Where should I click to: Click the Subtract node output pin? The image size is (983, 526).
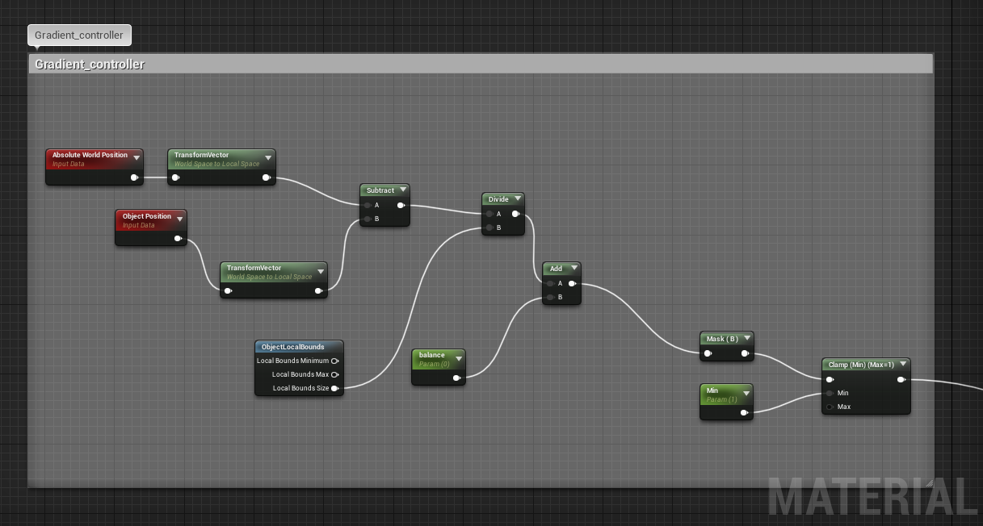pos(401,205)
